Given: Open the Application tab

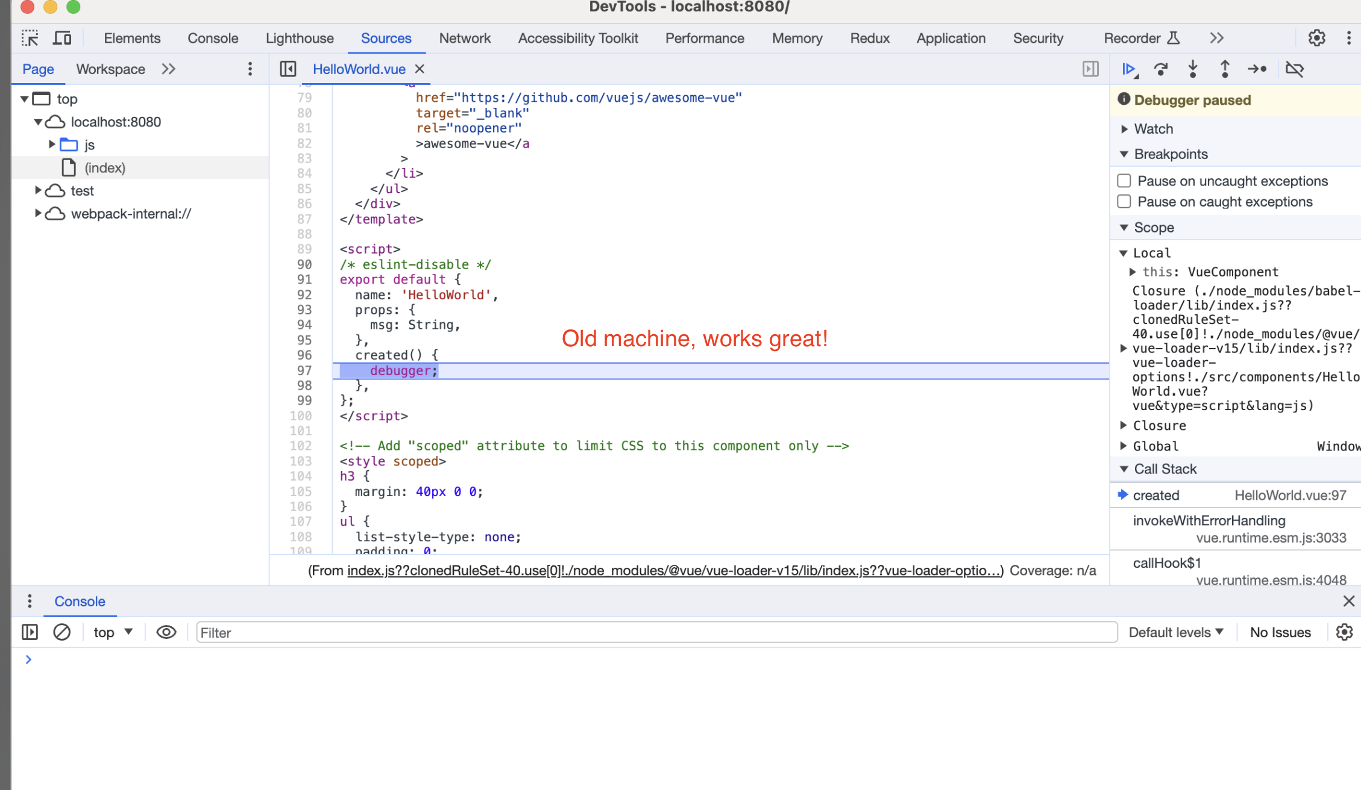Looking at the screenshot, I should (x=951, y=39).
